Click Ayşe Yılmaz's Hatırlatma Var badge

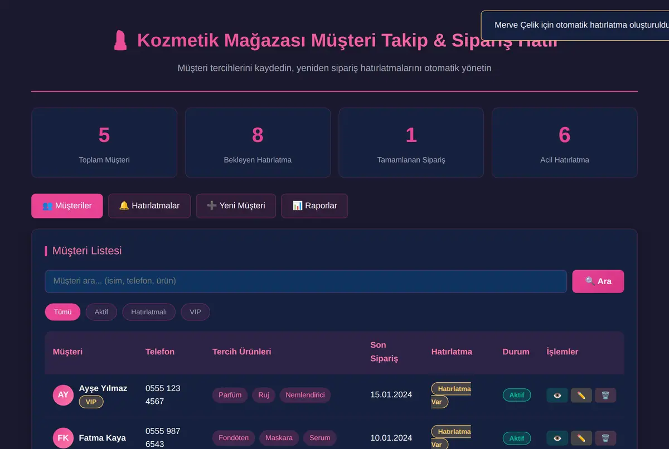coord(451,395)
